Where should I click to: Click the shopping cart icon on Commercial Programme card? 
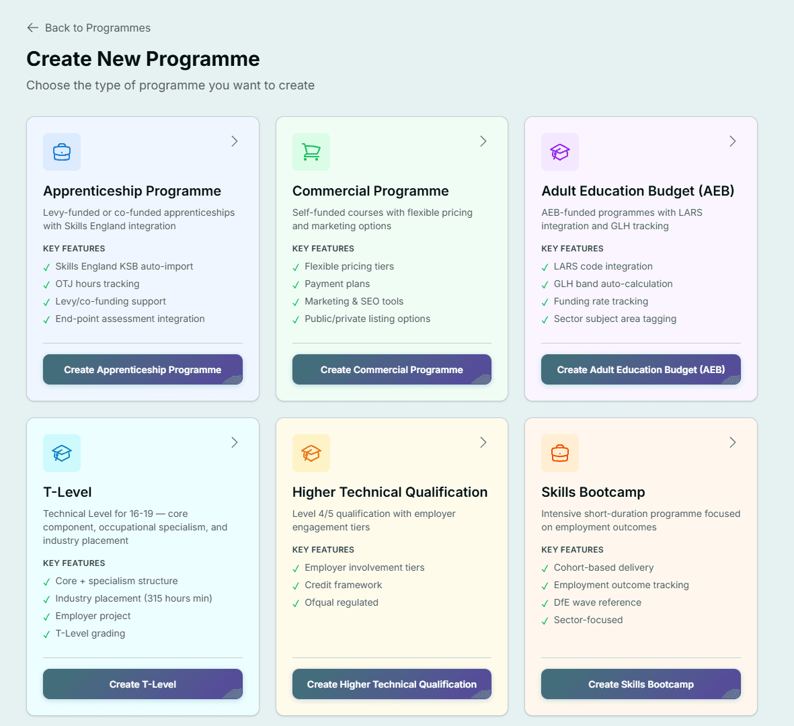pos(311,152)
